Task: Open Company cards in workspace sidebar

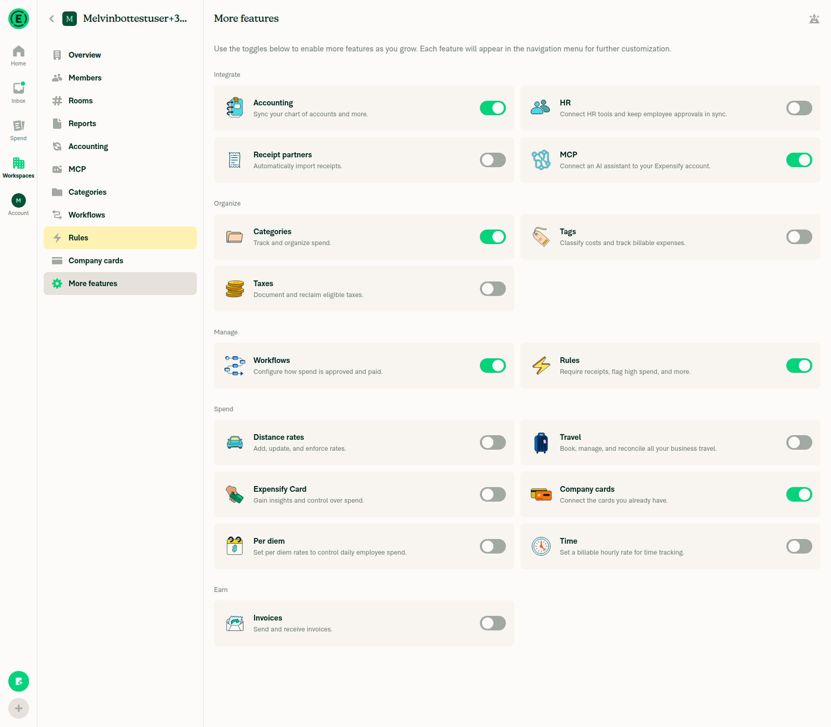Action: [120, 261]
